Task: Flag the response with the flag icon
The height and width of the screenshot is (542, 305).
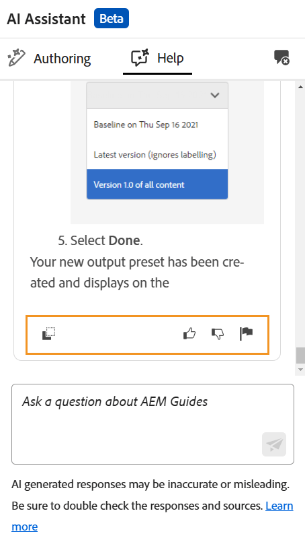Action: pyautogui.click(x=246, y=333)
